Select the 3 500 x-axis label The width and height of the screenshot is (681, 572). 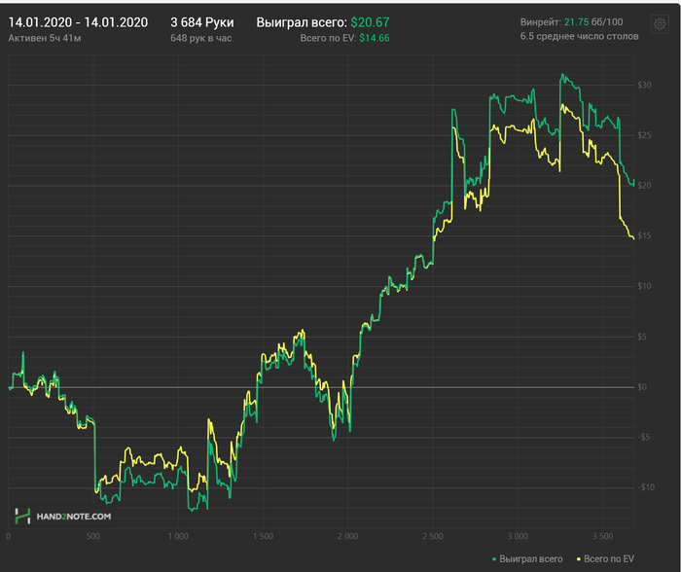tap(603, 536)
